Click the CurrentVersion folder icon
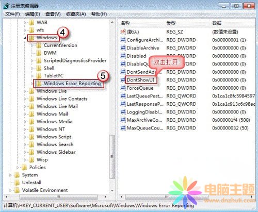 (x=39, y=45)
